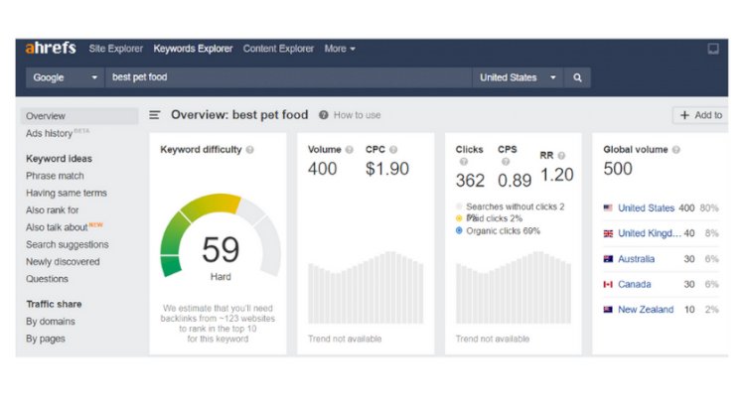Open United States country link
The width and height of the screenshot is (745, 412).
pos(647,207)
